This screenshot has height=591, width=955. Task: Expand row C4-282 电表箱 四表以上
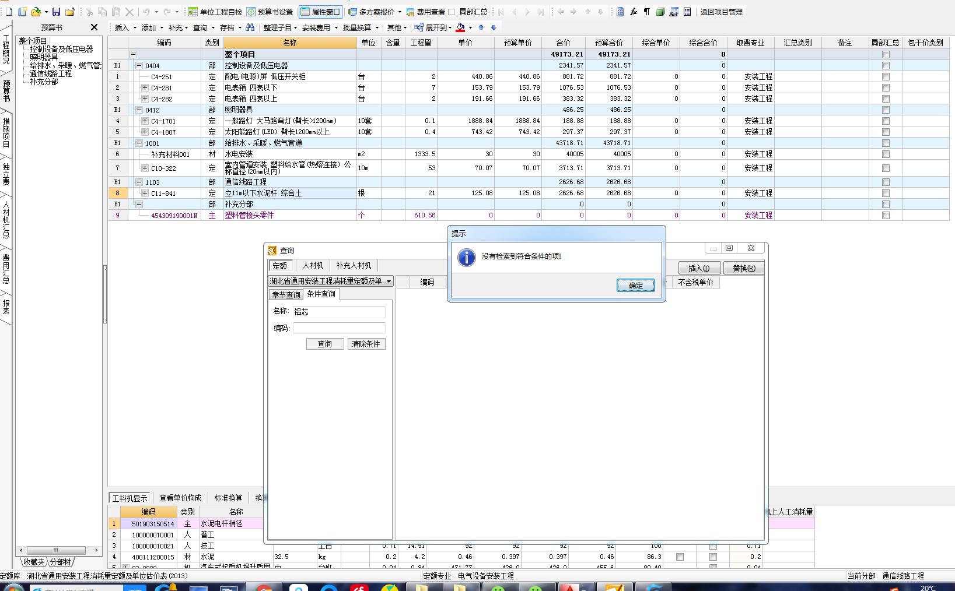click(x=145, y=98)
